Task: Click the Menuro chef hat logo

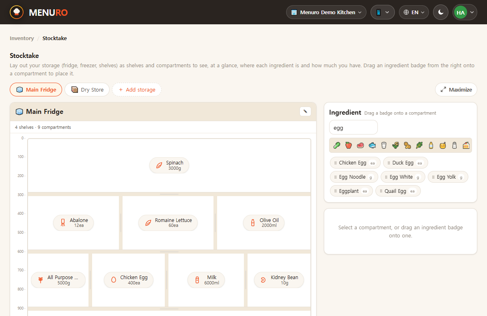Action: click(x=17, y=12)
